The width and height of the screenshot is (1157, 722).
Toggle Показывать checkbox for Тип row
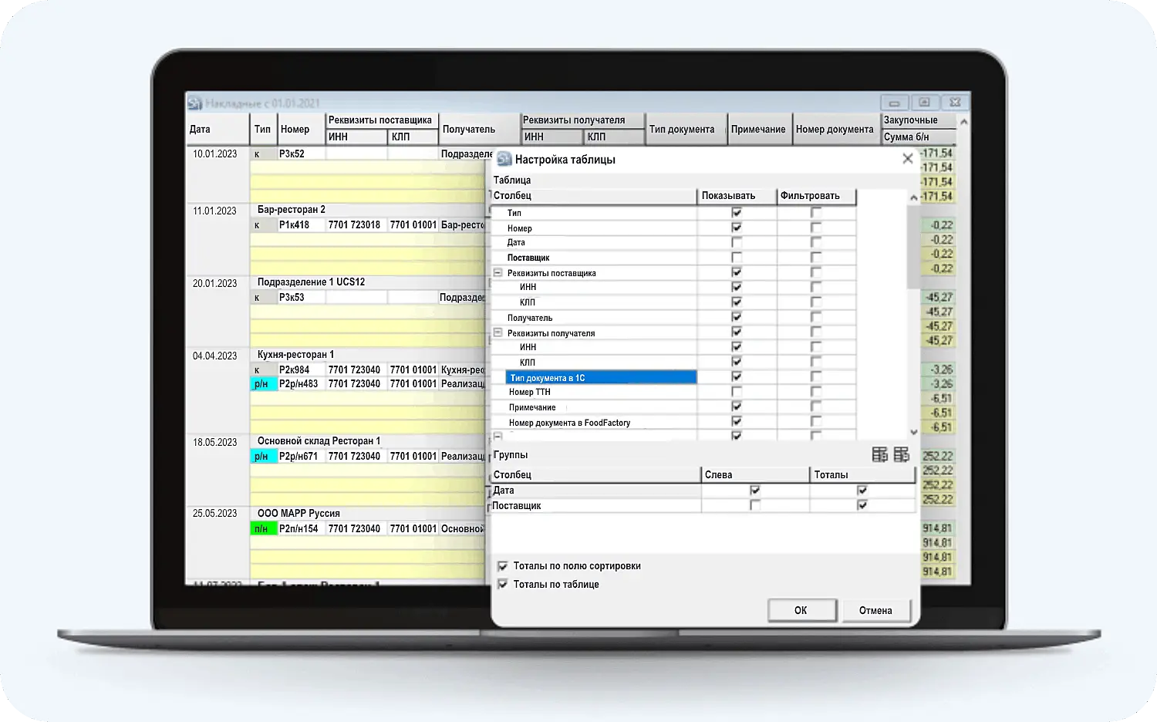737,212
